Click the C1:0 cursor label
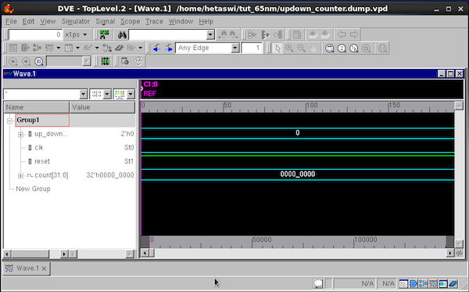Screen dimensions: 469x292 tap(150, 85)
